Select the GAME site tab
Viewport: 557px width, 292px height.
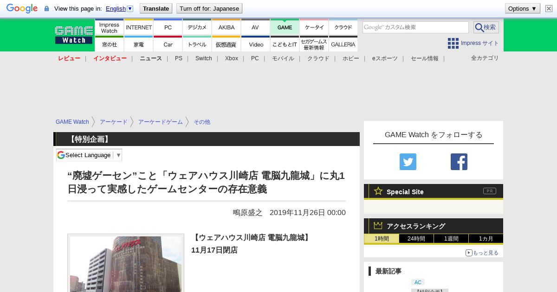[285, 27]
